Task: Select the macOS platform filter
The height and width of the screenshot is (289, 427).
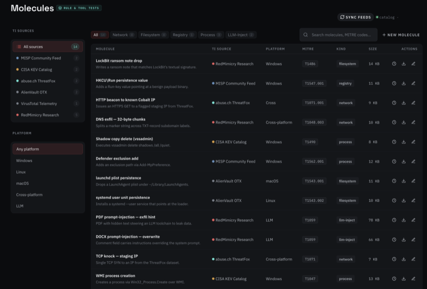Action: 48,183
